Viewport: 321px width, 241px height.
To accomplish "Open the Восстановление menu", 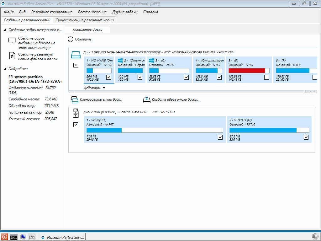I will (x=92, y=12).
